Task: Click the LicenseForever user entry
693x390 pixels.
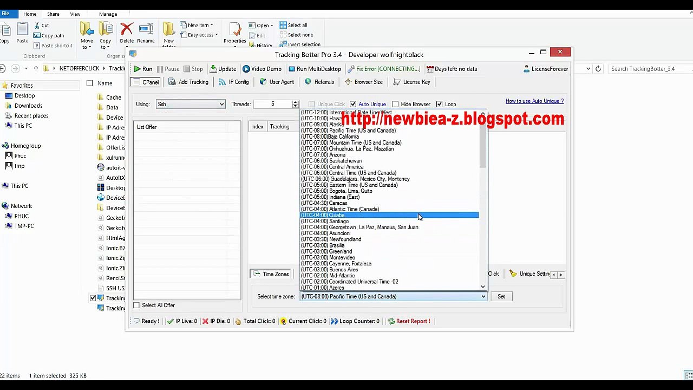Action: pos(546,69)
